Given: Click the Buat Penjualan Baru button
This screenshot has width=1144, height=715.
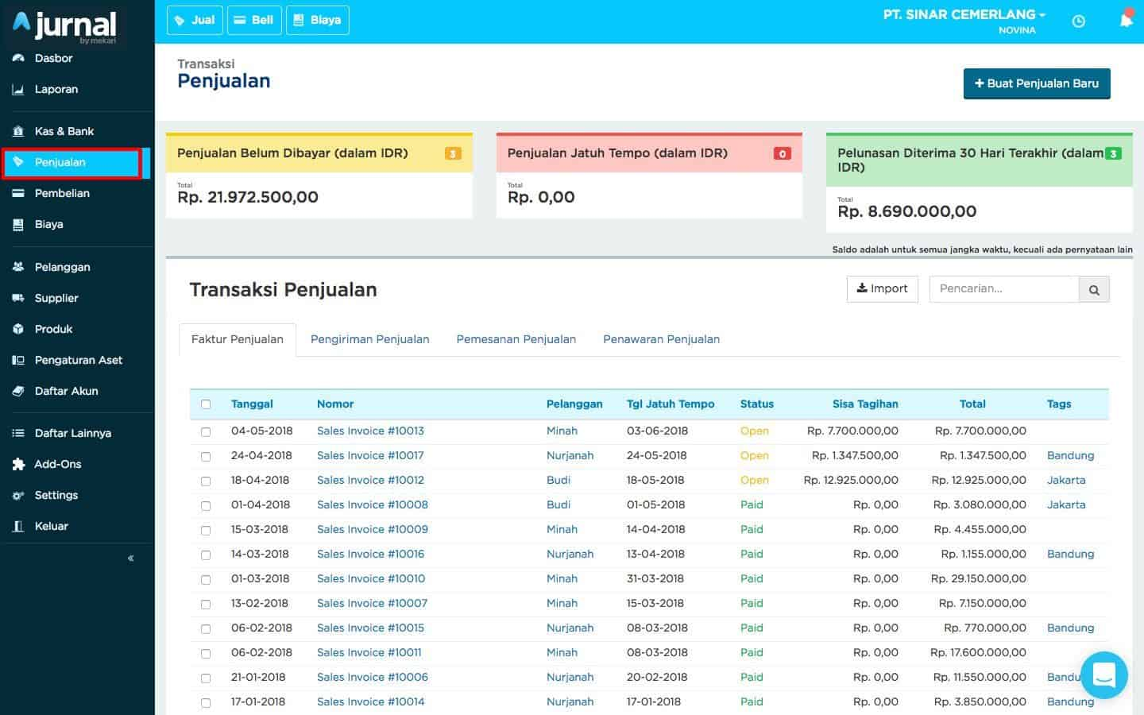Looking at the screenshot, I should [1037, 83].
